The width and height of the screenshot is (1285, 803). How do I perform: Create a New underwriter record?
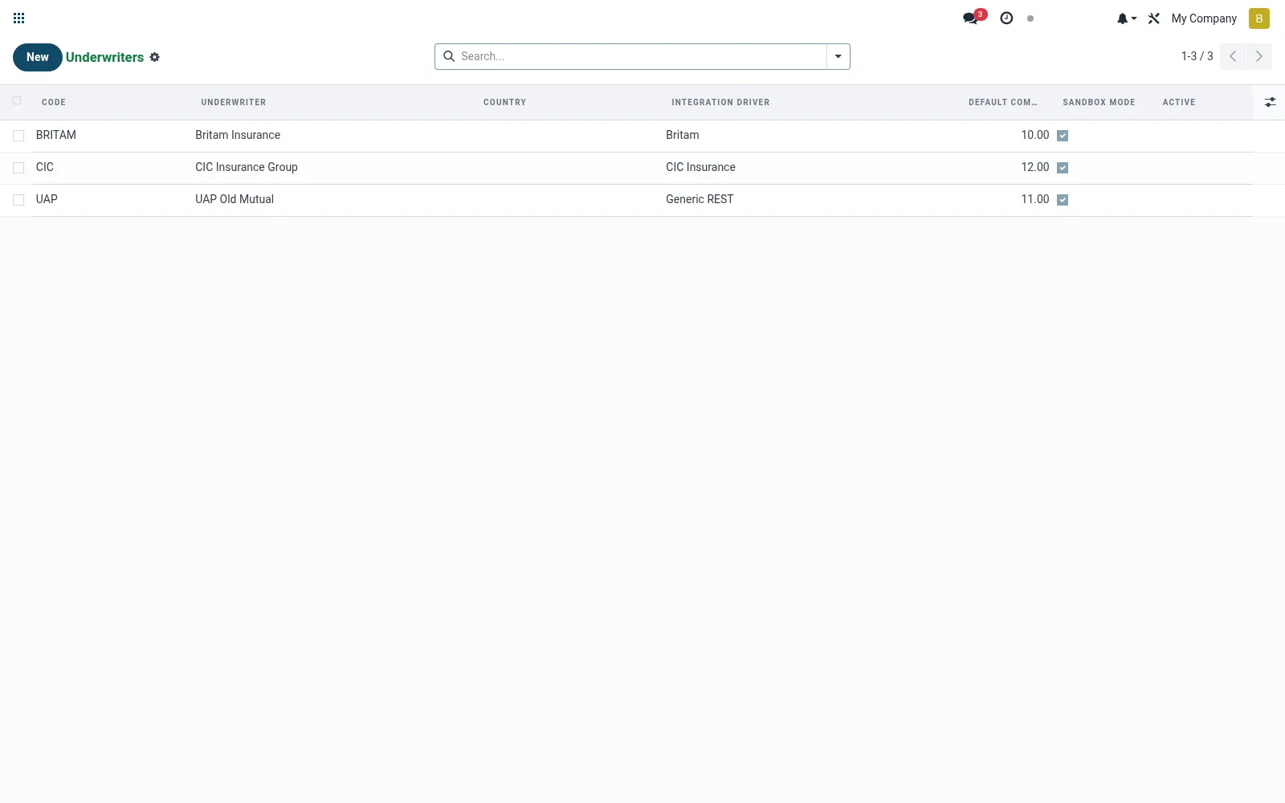(x=38, y=57)
